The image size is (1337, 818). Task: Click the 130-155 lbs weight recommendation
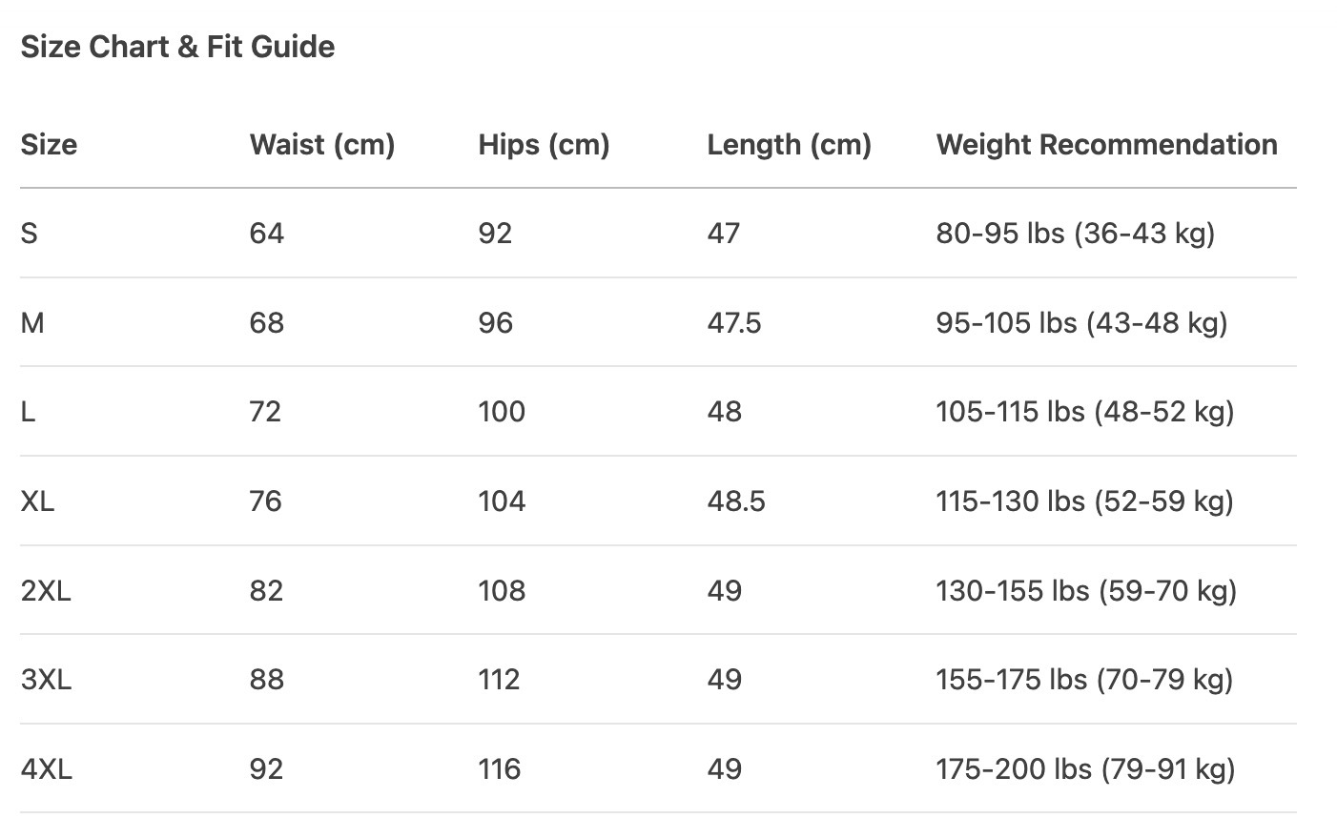(1086, 591)
